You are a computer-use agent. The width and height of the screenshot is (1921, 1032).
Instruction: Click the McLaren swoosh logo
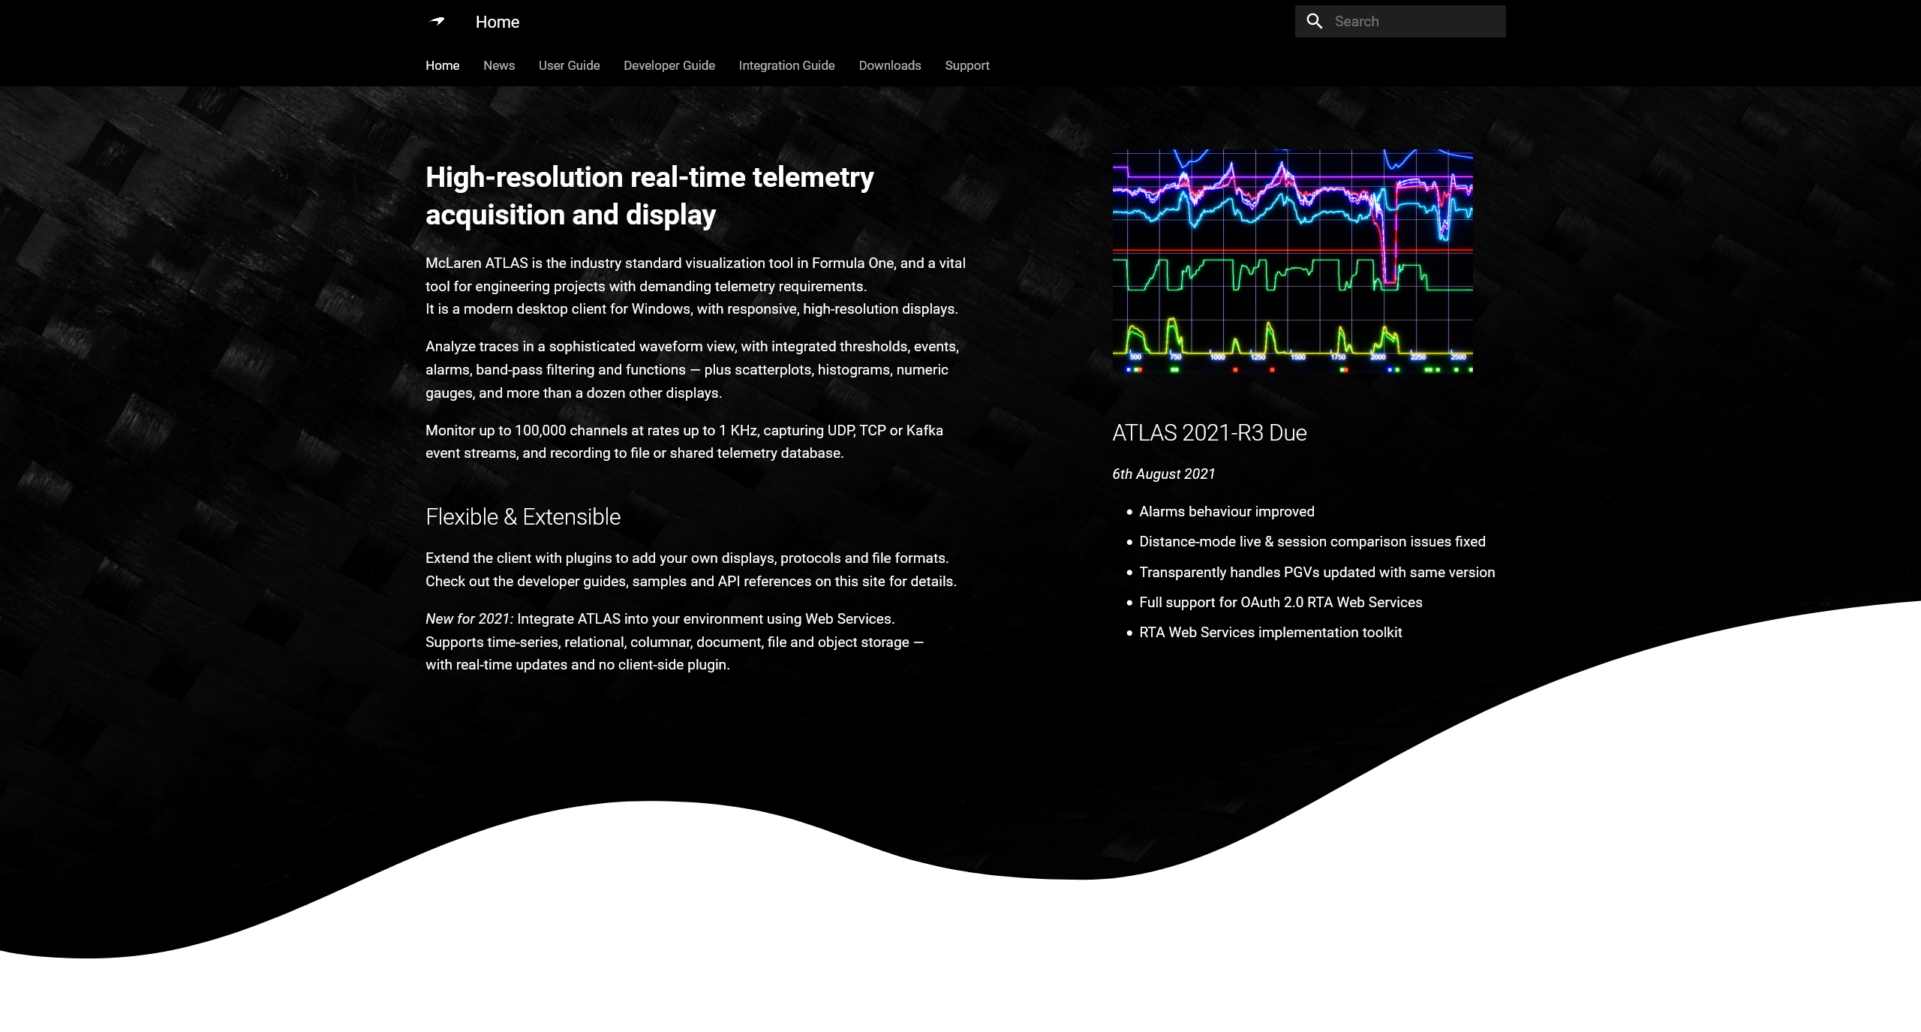437,21
